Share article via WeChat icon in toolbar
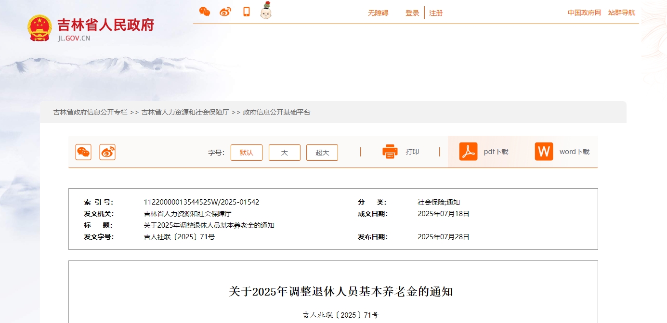The width and height of the screenshot is (667, 323). pyautogui.click(x=82, y=151)
